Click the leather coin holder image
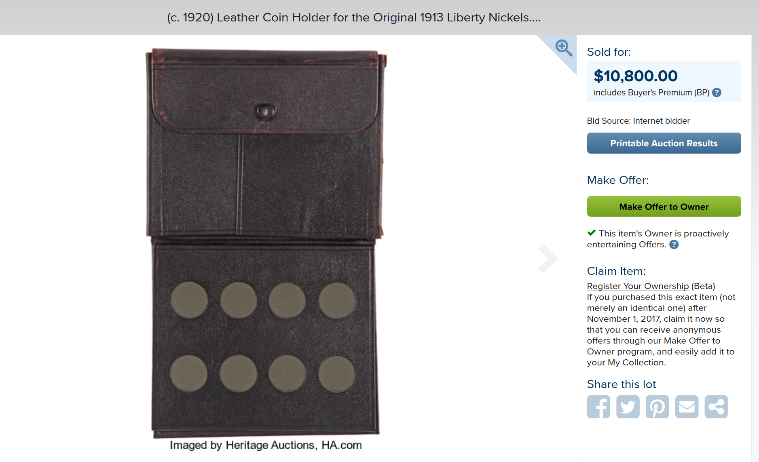 [266, 243]
